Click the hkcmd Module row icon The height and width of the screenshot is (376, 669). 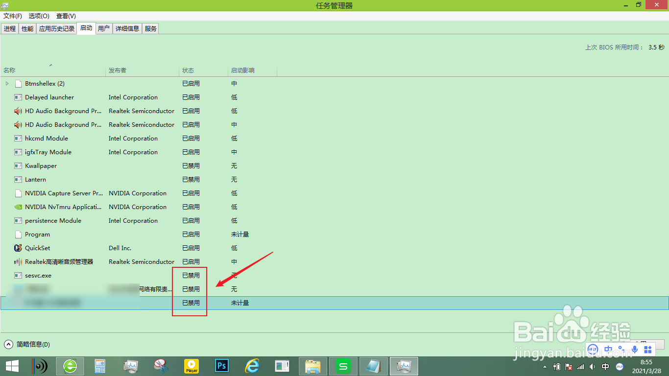pyautogui.click(x=18, y=139)
